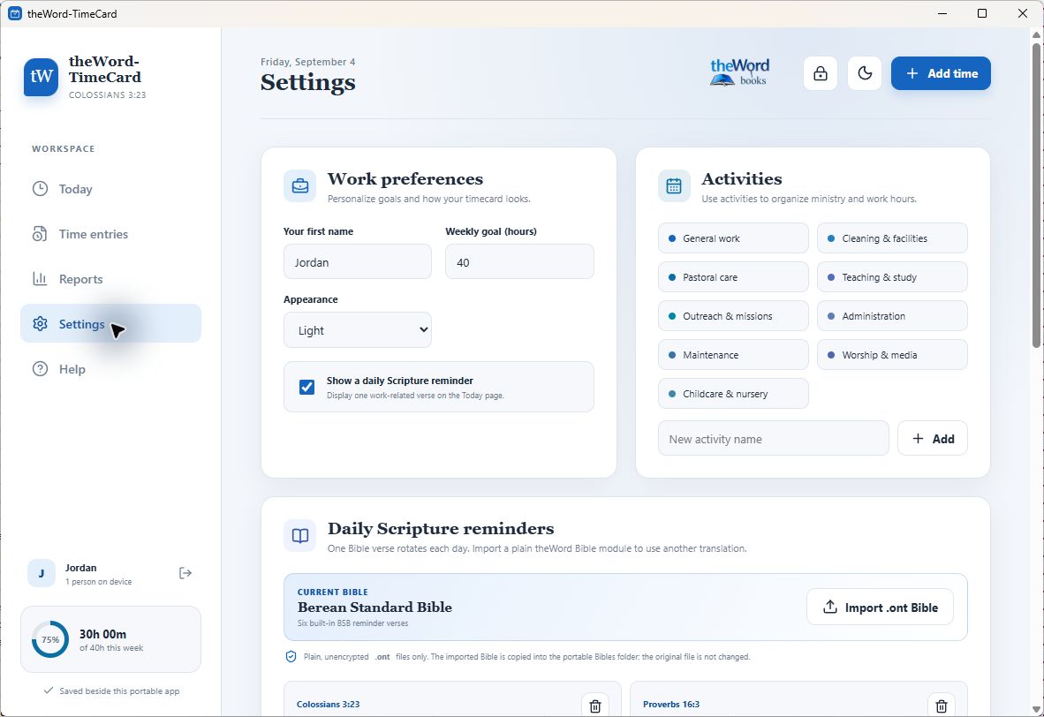Click Import .ont Bible button
The image size is (1044, 717).
pos(880,608)
